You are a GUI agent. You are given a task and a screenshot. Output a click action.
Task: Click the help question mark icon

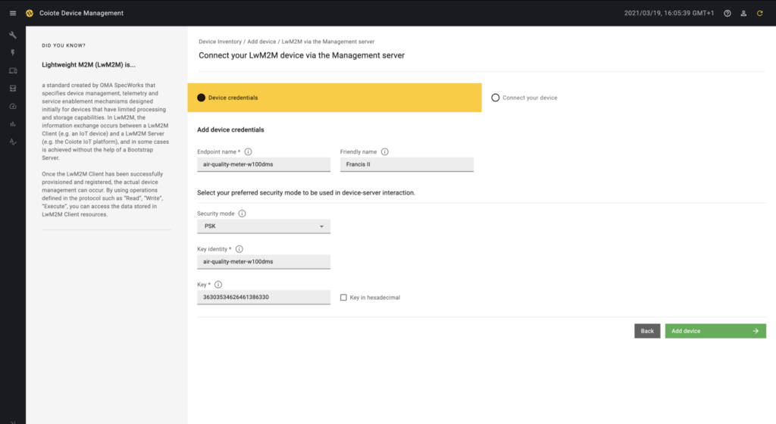tap(727, 13)
